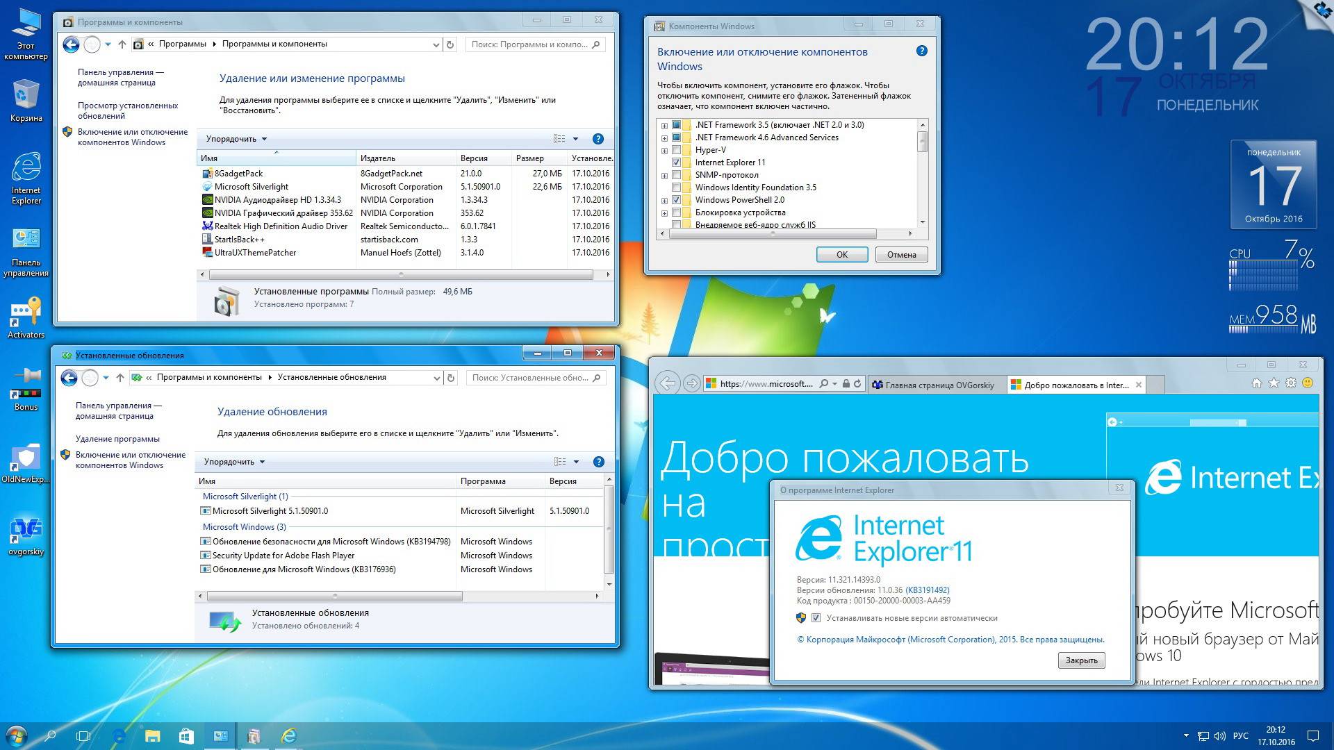This screenshot has height=750, width=1334.
Task: Enable SNMP-протокол checkbox
Action: click(x=676, y=175)
